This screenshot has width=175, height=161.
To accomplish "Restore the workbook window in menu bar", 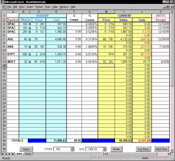I will pos(168,7).
